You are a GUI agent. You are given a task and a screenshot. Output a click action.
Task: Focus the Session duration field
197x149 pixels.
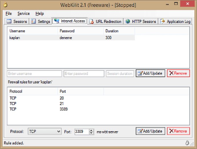(x=120, y=74)
